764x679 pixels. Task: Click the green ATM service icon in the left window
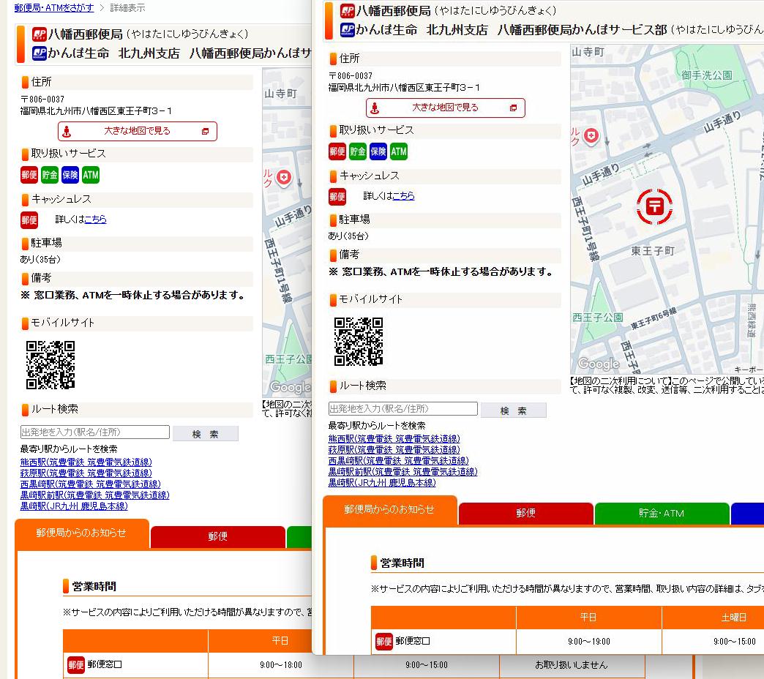(91, 175)
